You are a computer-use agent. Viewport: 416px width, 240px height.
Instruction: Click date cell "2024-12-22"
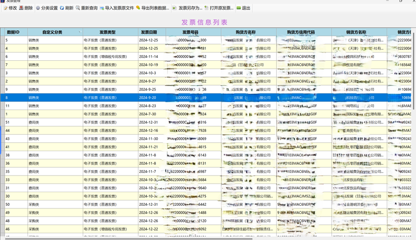click(x=152, y=229)
